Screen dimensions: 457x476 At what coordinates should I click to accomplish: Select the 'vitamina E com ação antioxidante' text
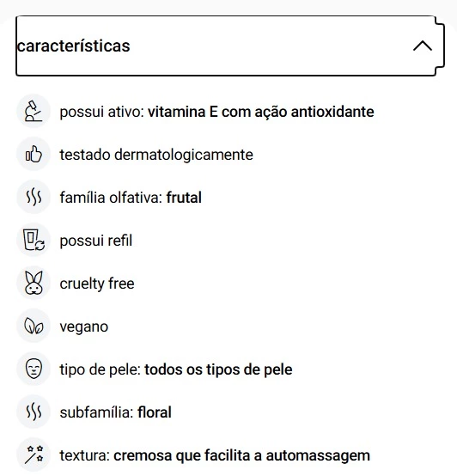click(x=260, y=112)
